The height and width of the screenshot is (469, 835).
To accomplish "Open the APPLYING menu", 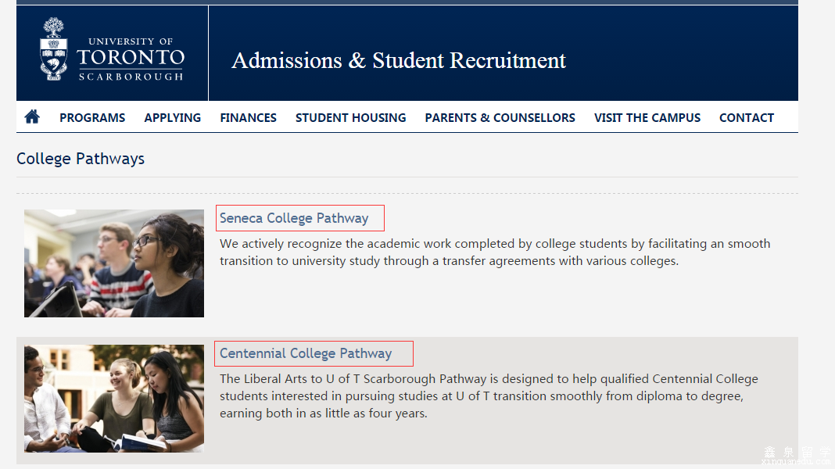I will (x=173, y=118).
